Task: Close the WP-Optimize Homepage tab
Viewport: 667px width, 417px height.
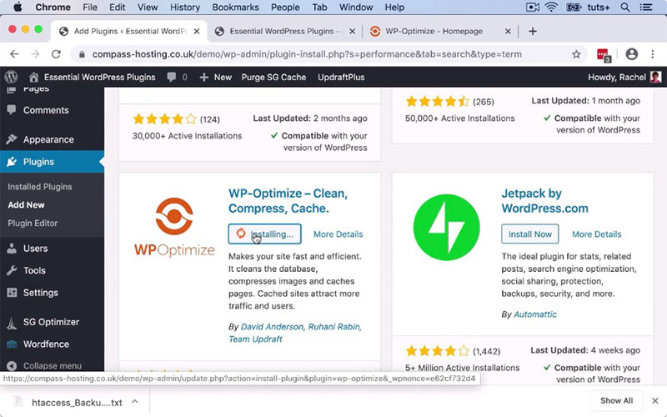Action: [x=508, y=31]
